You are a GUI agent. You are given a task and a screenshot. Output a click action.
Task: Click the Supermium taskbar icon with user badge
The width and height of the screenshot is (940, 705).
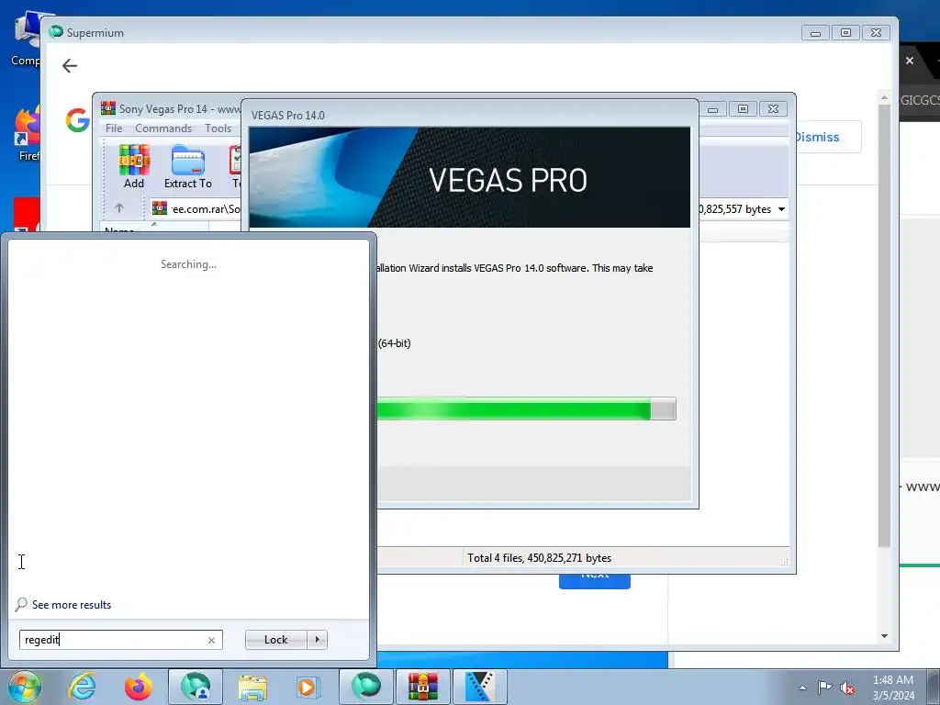pyautogui.click(x=196, y=687)
